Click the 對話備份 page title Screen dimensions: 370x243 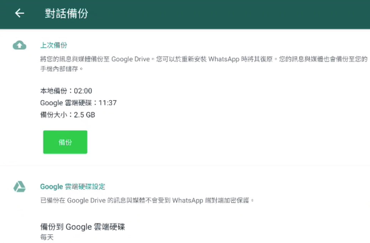click(x=67, y=14)
